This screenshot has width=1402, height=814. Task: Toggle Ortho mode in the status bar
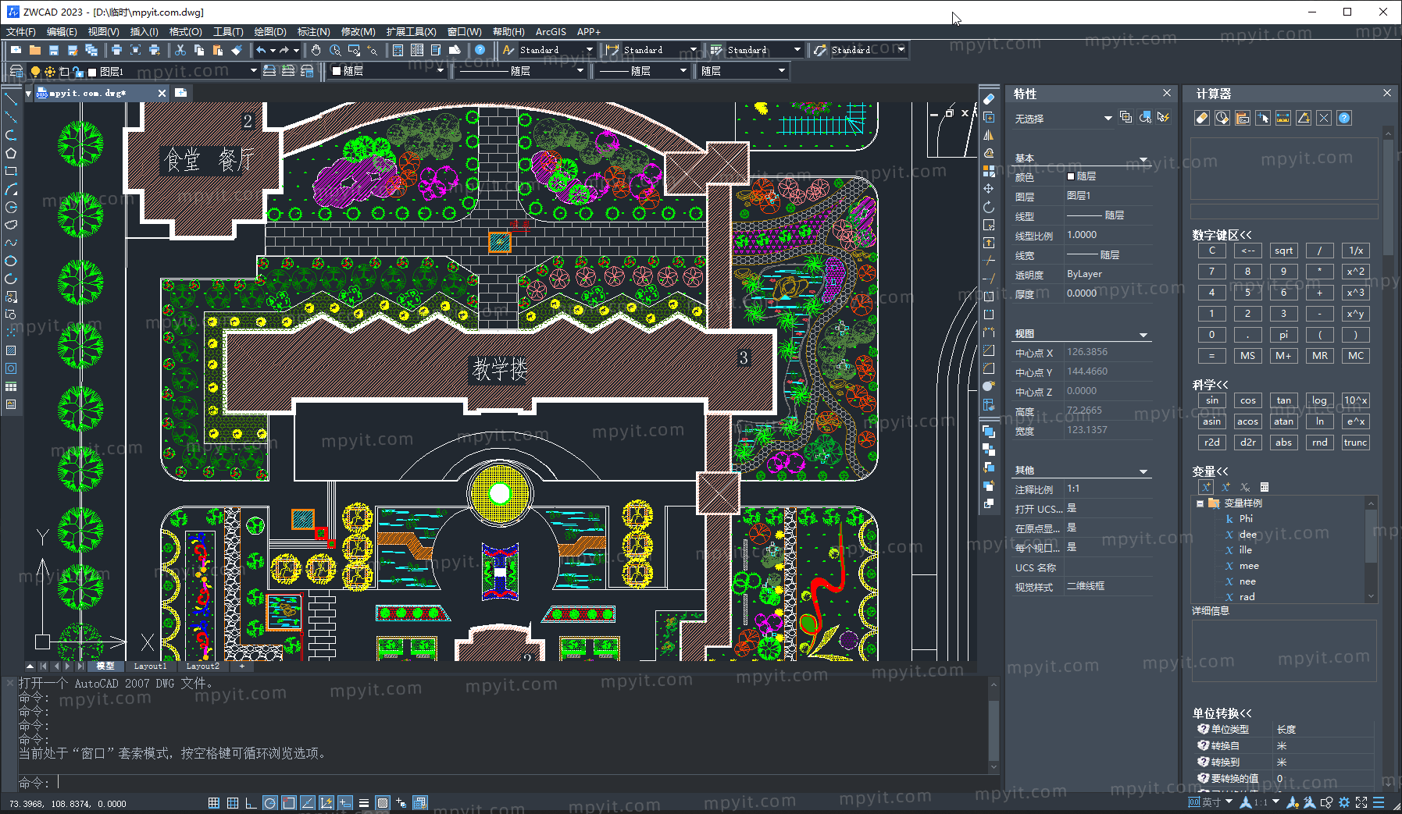[251, 803]
